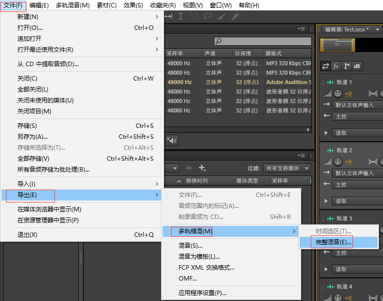
Task: Show the EQ section for tracks
Action: point(357,66)
